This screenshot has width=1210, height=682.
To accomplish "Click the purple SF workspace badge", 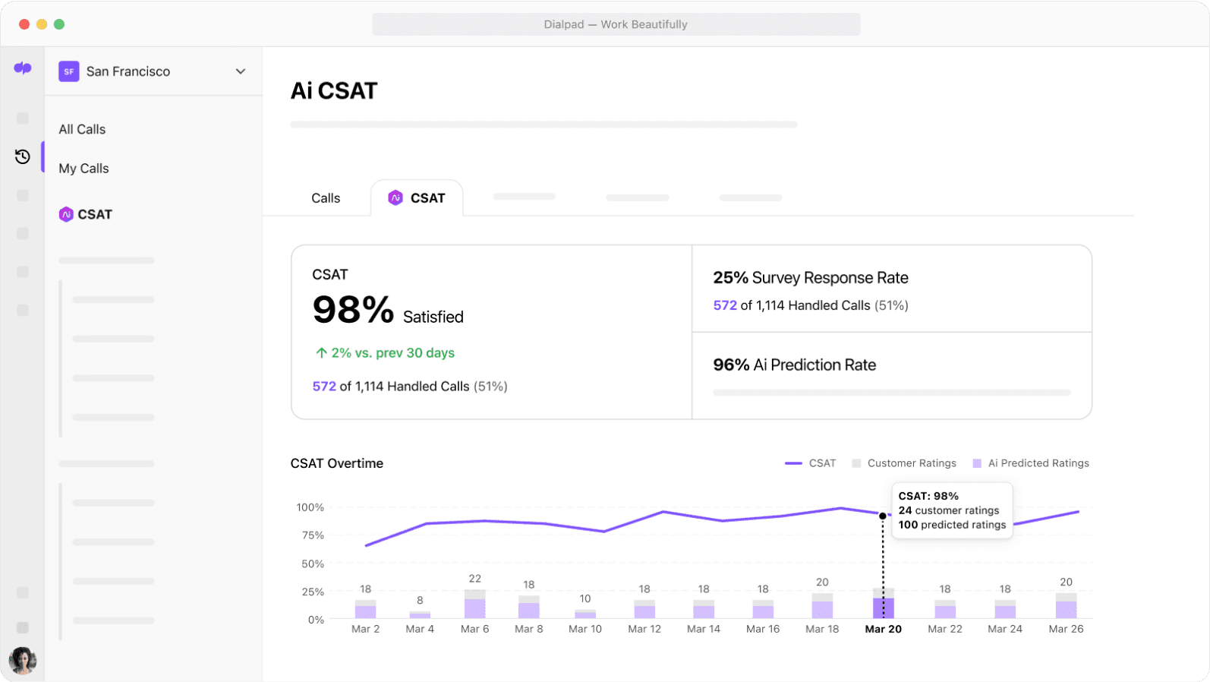I will (x=69, y=71).
